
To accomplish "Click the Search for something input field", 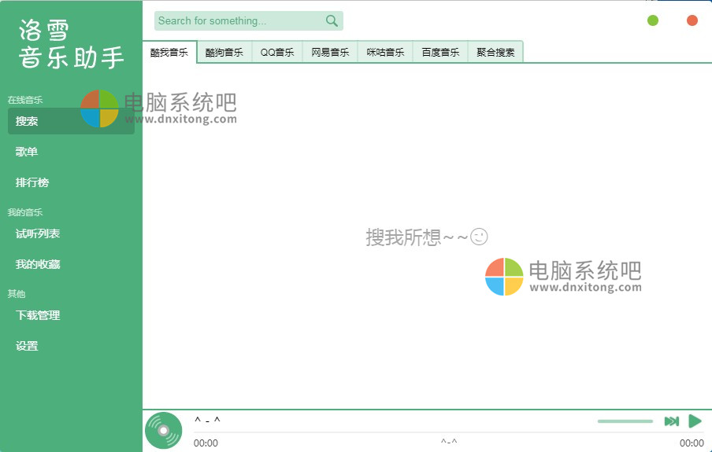I will click(248, 21).
